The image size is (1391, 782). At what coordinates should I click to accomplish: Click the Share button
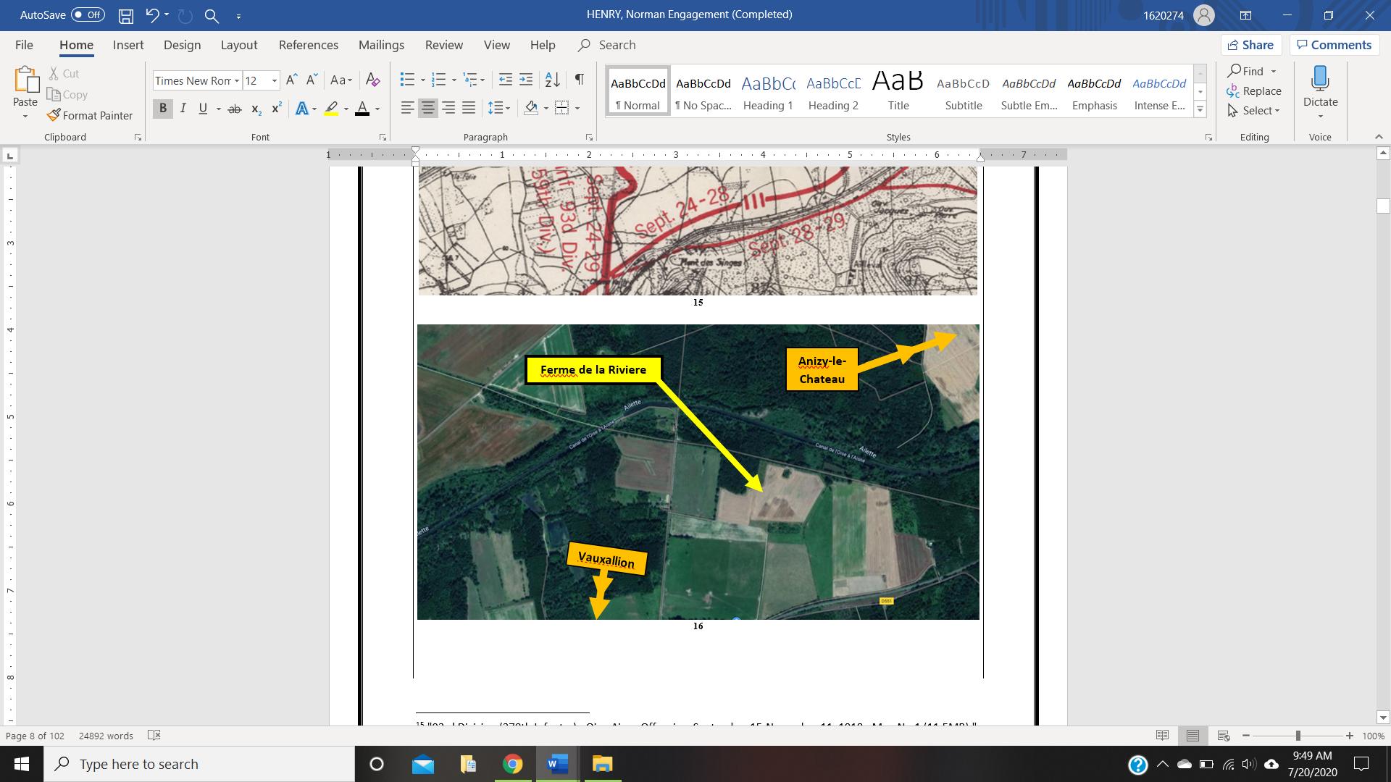coord(1251,45)
